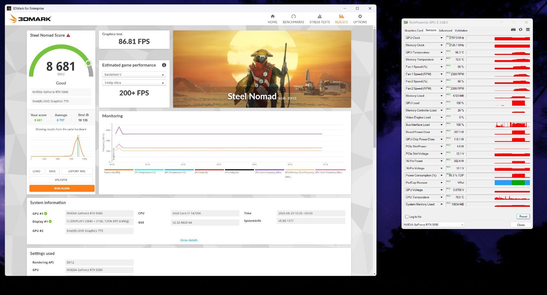The height and width of the screenshot is (295, 547).
Task: Open the 3DMark HOME section
Action: (272, 19)
